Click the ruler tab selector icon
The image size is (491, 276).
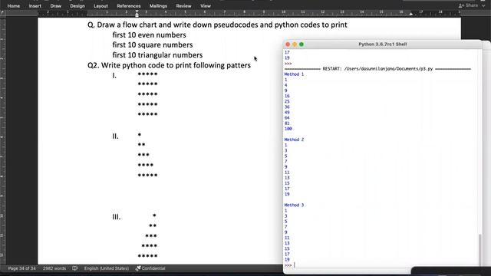[2, 13]
